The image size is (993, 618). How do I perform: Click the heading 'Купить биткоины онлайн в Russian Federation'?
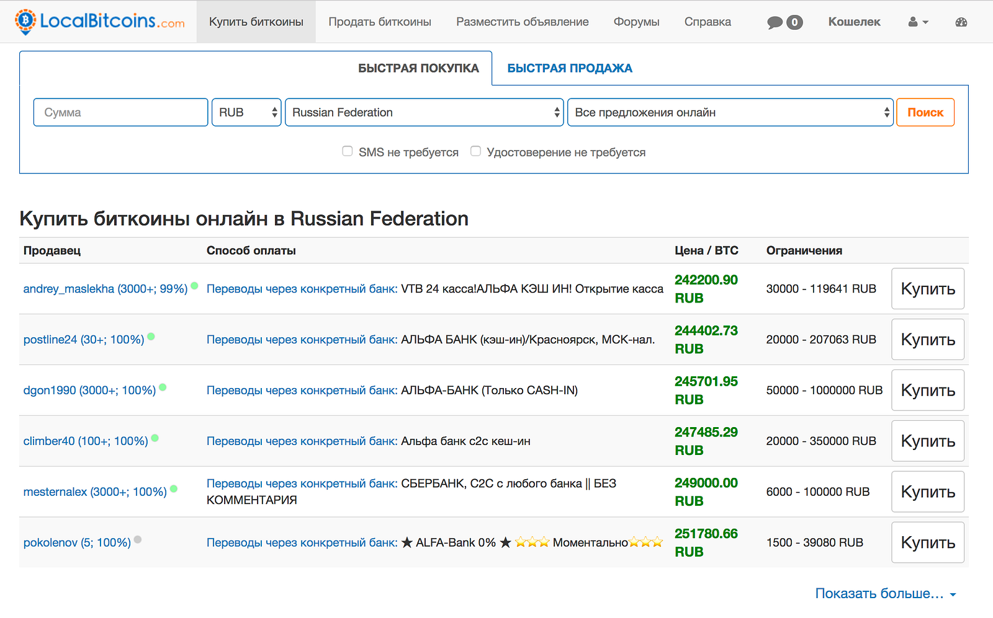[244, 219]
